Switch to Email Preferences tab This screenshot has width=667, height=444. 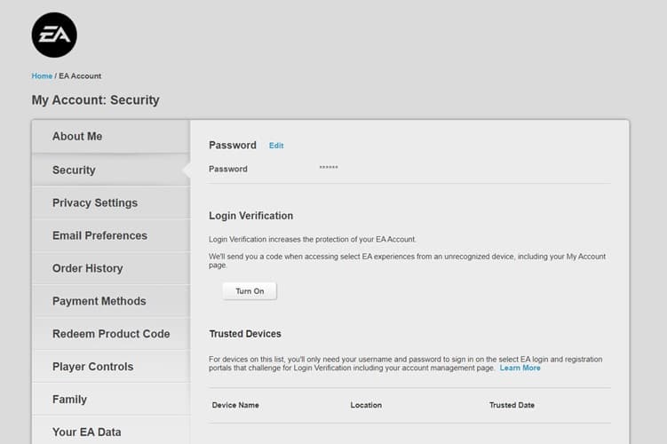[99, 235]
